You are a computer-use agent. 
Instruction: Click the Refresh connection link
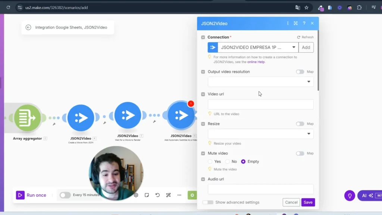point(305,37)
